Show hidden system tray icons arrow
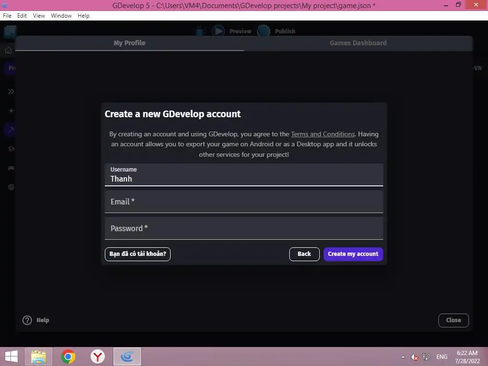This screenshot has width=488, height=366. pyautogui.click(x=403, y=357)
